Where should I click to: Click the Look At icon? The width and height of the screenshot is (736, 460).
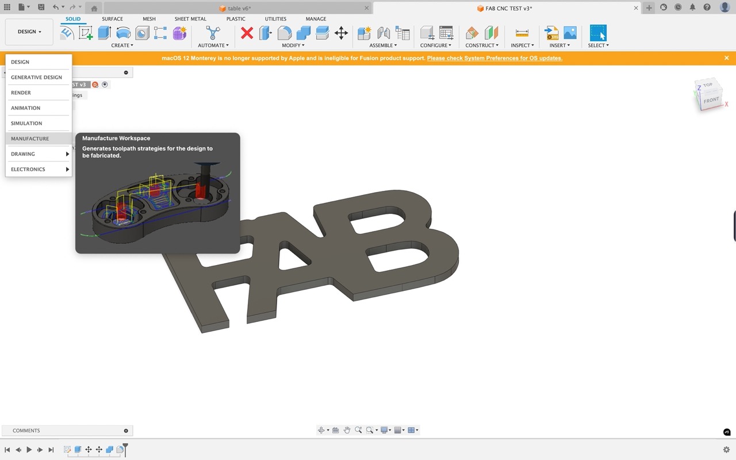[x=336, y=430]
